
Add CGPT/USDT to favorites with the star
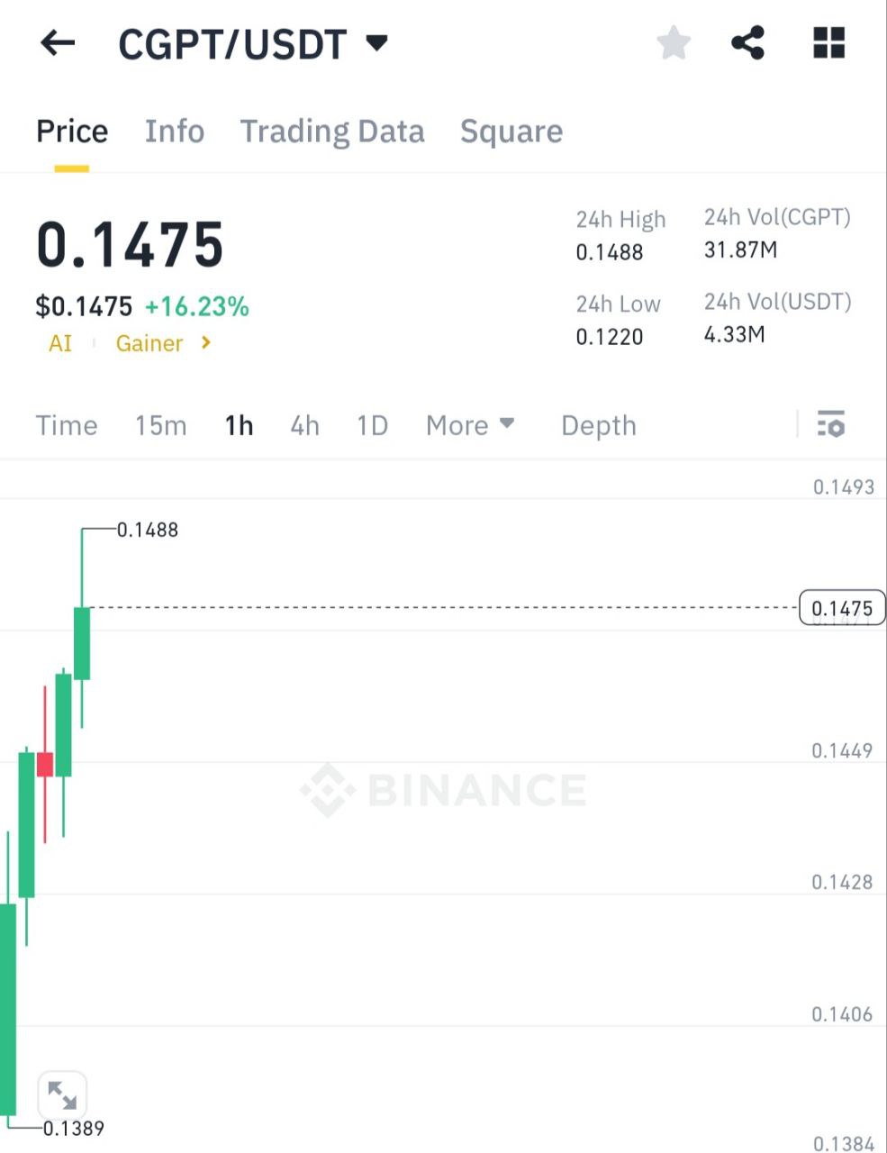tap(674, 42)
